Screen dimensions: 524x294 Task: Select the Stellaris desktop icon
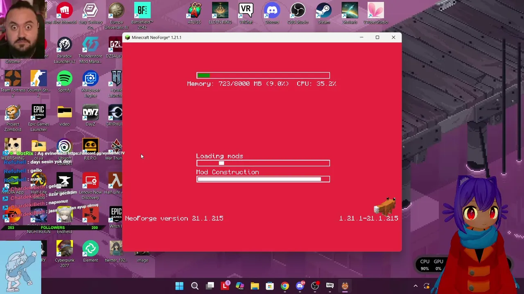tap(350, 13)
